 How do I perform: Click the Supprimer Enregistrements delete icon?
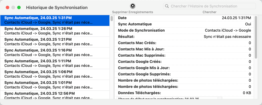coord(133,6)
